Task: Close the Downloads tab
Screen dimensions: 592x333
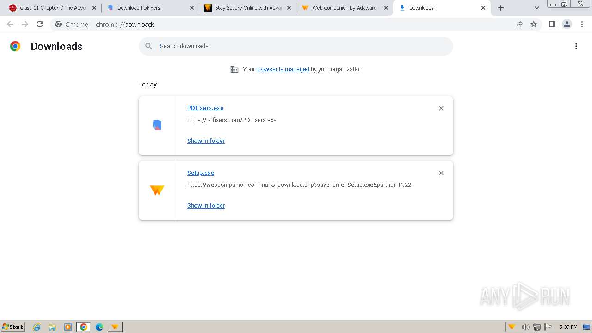Action: pos(483,8)
